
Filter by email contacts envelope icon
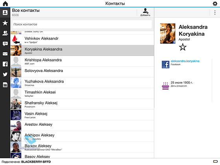coord(5,54)
